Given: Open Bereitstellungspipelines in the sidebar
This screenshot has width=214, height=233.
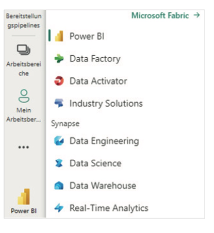Looking at the screenshot, I should pos(24,21).
